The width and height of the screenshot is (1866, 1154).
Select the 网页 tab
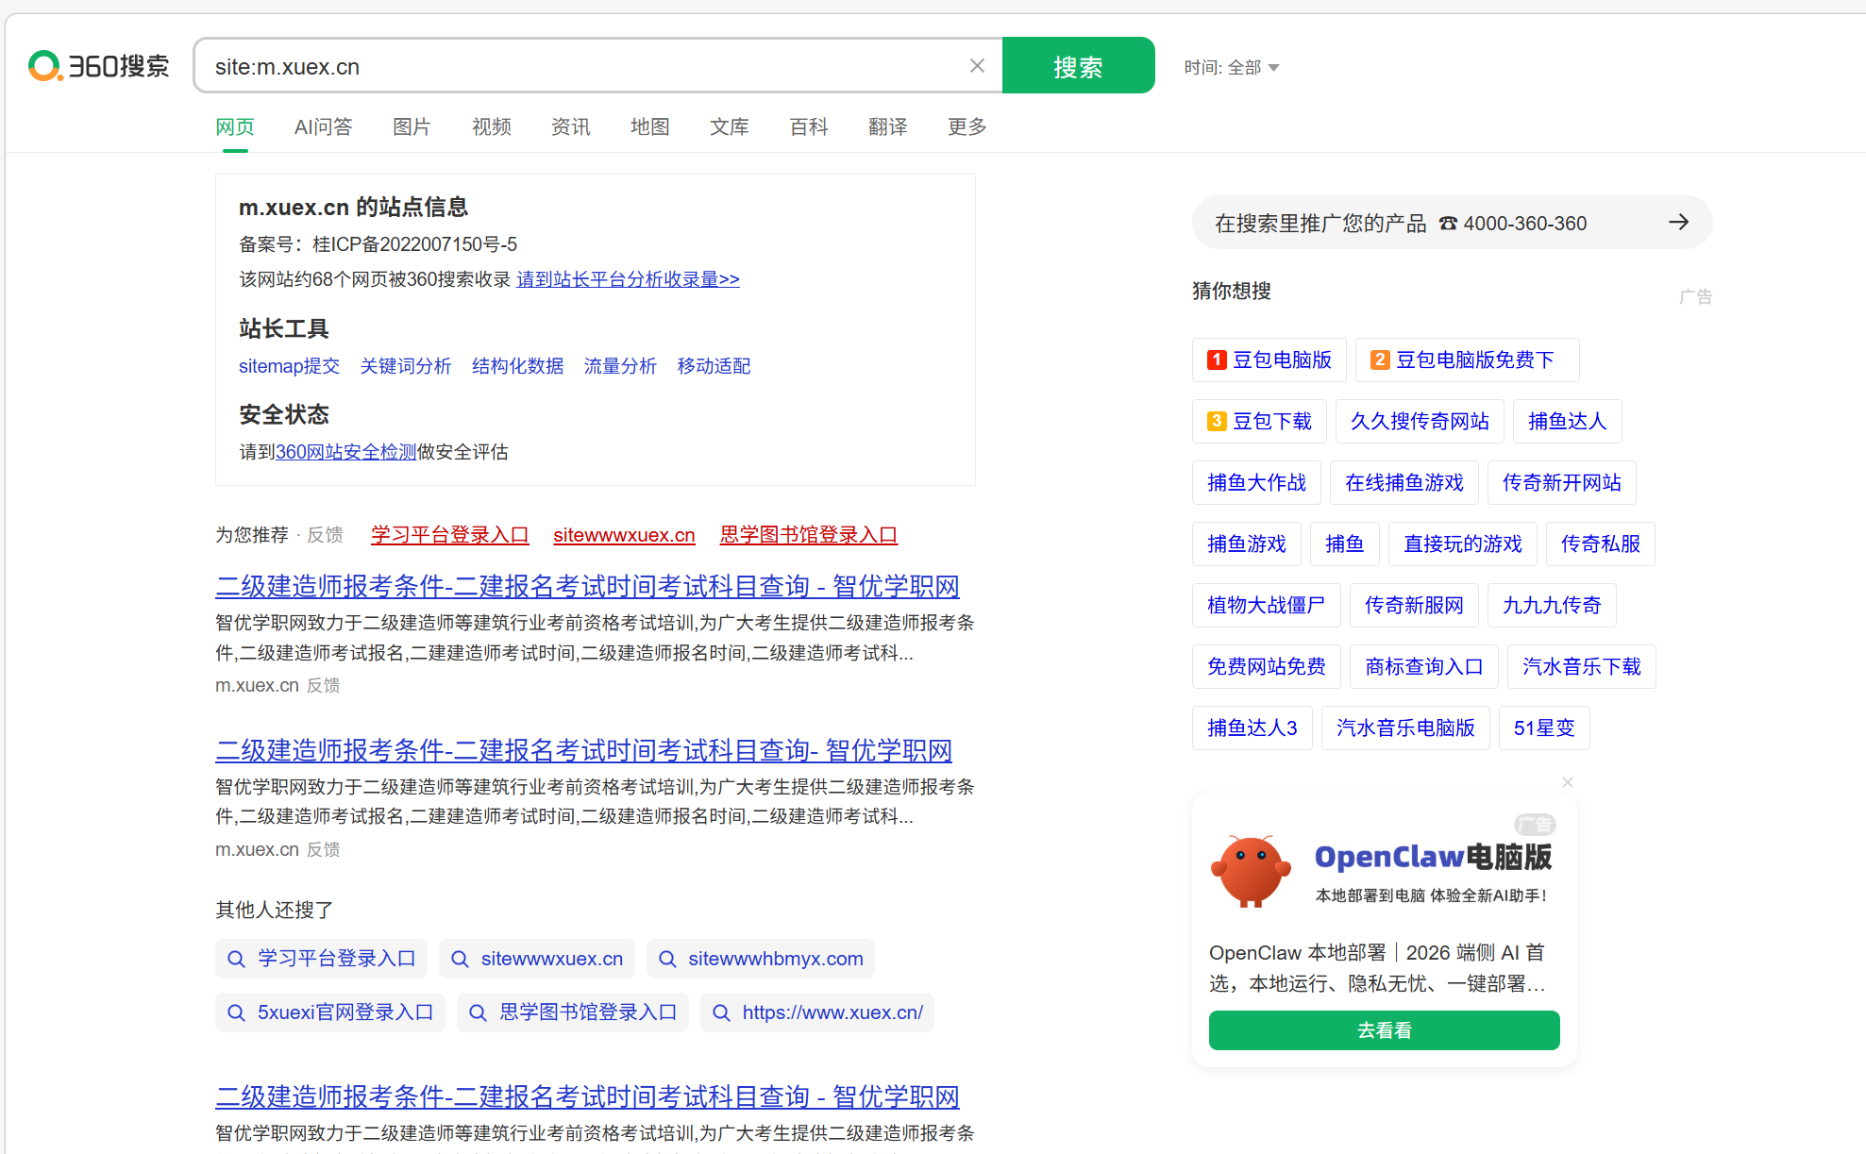(235, 126)
